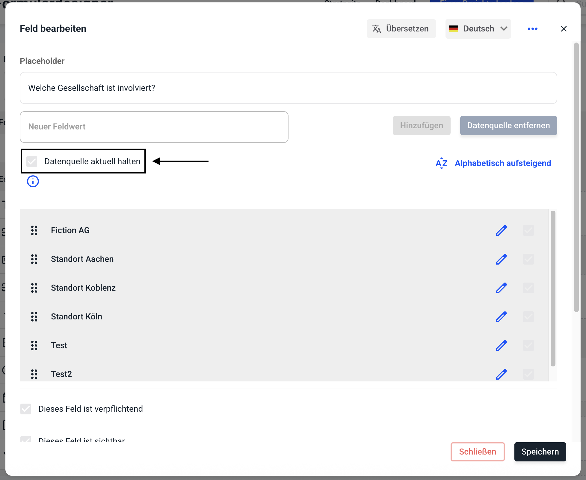This screenshot has width=586, height=480.
Task: Click the values list vertical scrollbar
Action: coord(553,288)
